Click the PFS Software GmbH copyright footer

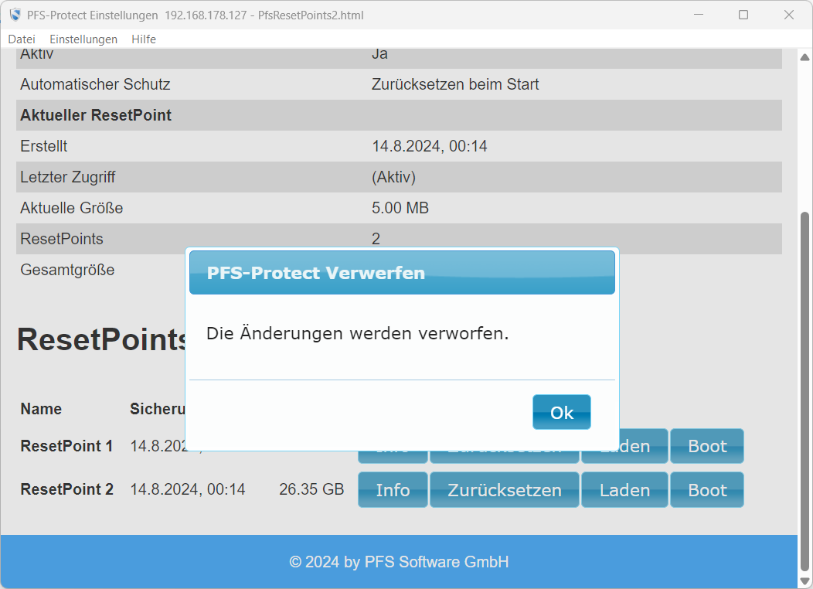click(399, 562)
